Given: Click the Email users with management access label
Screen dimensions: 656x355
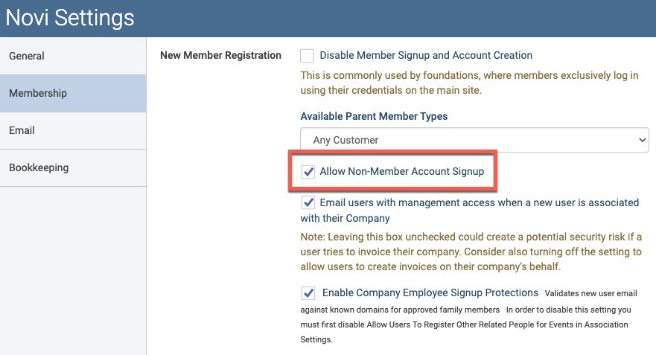Looking at the screenshot, I should tap(469, 211).
